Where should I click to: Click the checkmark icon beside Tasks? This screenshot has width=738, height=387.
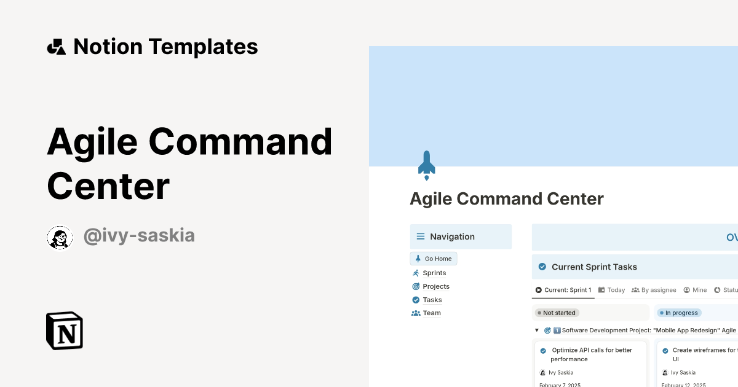tap(418, 300)
